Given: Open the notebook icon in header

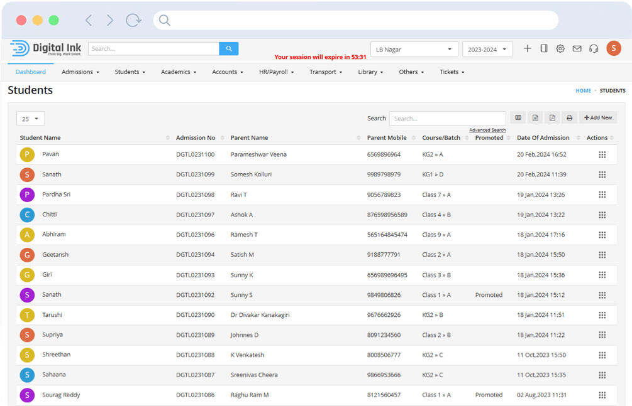Looking at the screenshot, I should click(544, 48).
